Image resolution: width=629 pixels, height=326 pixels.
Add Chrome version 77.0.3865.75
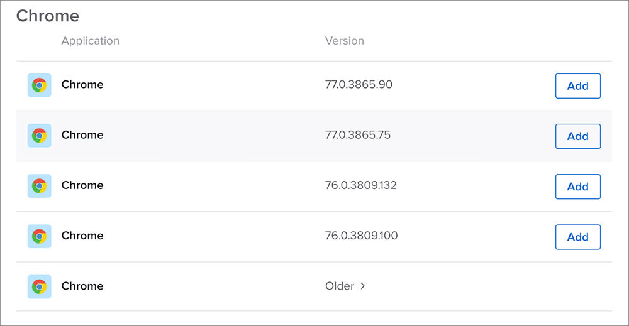click(x=577, y=136)
